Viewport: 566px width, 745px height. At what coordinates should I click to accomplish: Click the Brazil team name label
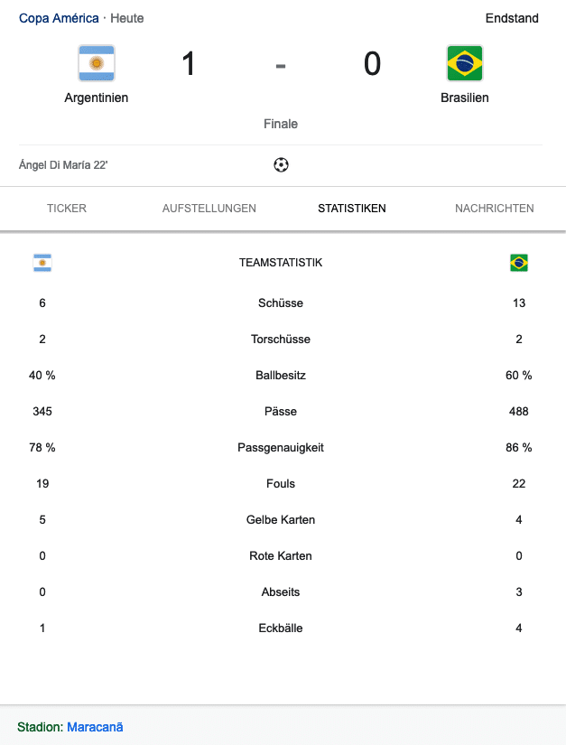[465, 98]
